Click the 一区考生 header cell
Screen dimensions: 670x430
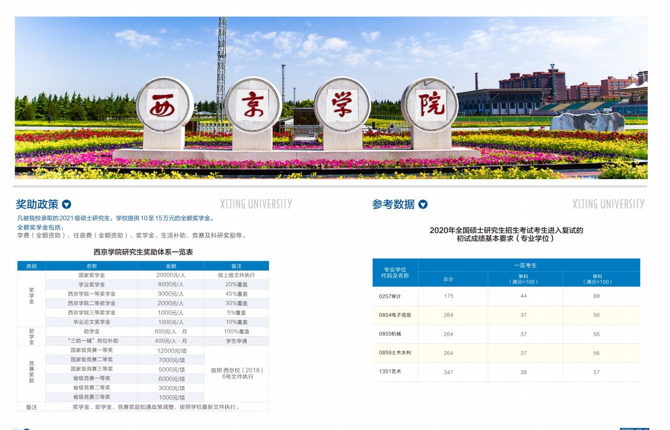[529, 265]
